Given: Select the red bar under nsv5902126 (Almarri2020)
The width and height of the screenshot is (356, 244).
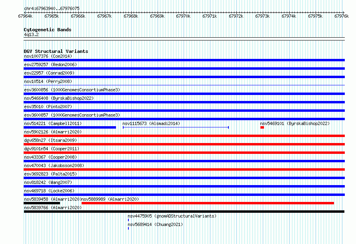Looking at the screenshot, I should coord(184,136).
